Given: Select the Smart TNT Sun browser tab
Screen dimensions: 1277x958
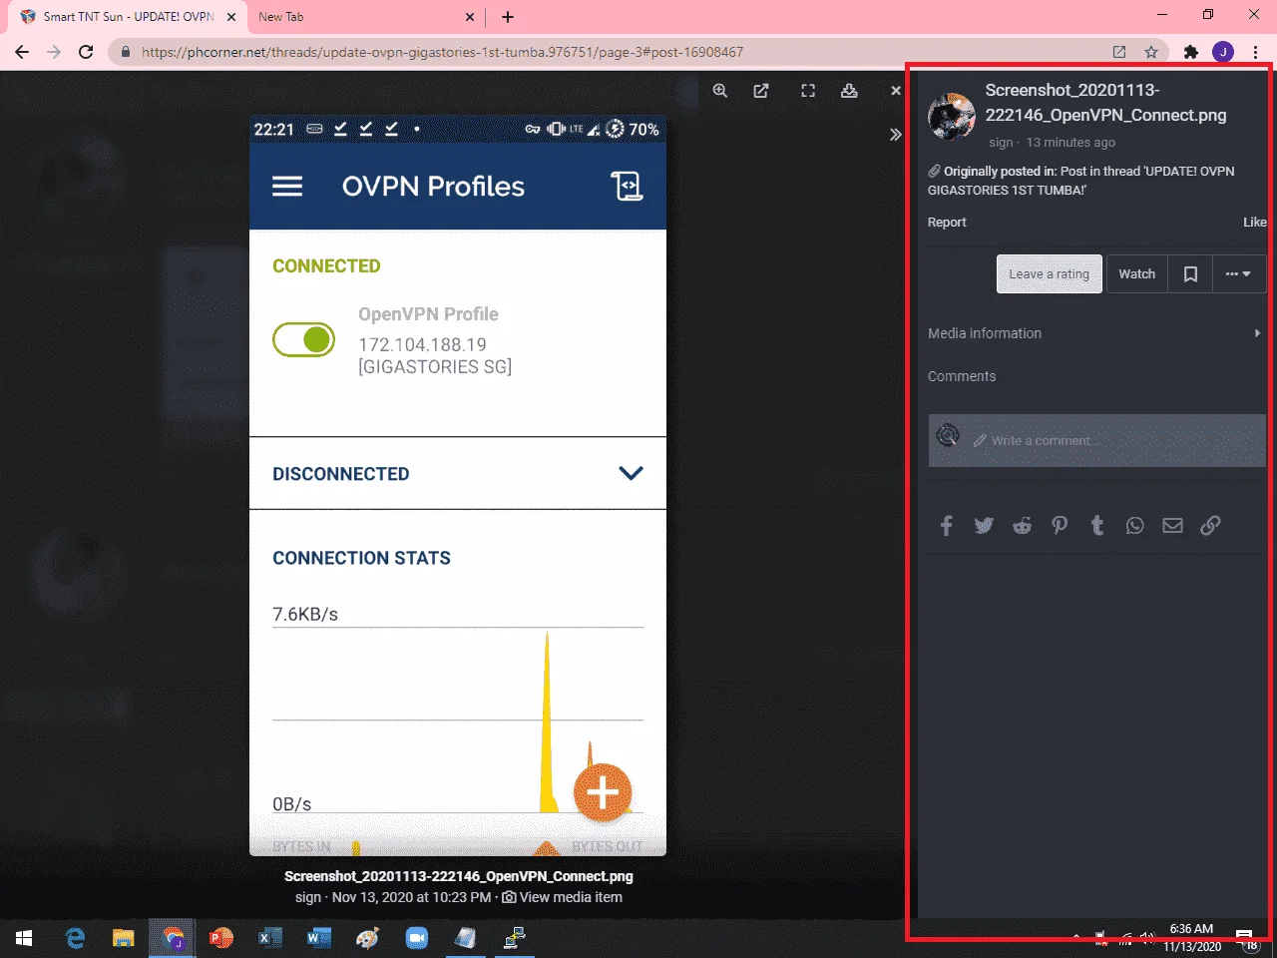Looking at the screenshot, I should click(x=128, y=17).
